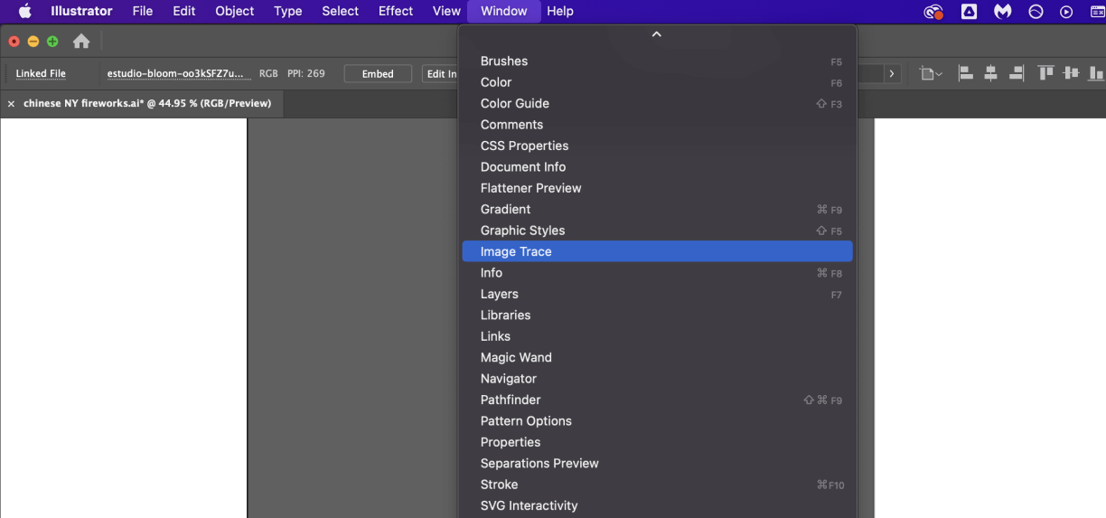Click the Linked File link

tap(41, 73)
